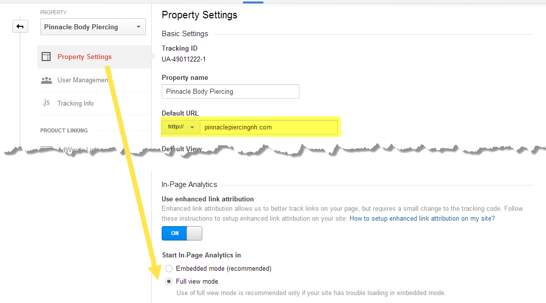
Task: Open the enhanced link attribution setup link
Action: pos(422,218)
